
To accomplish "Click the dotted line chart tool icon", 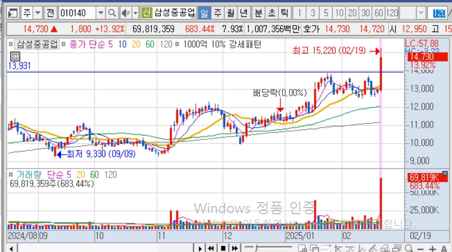I will tap(326, 248).
